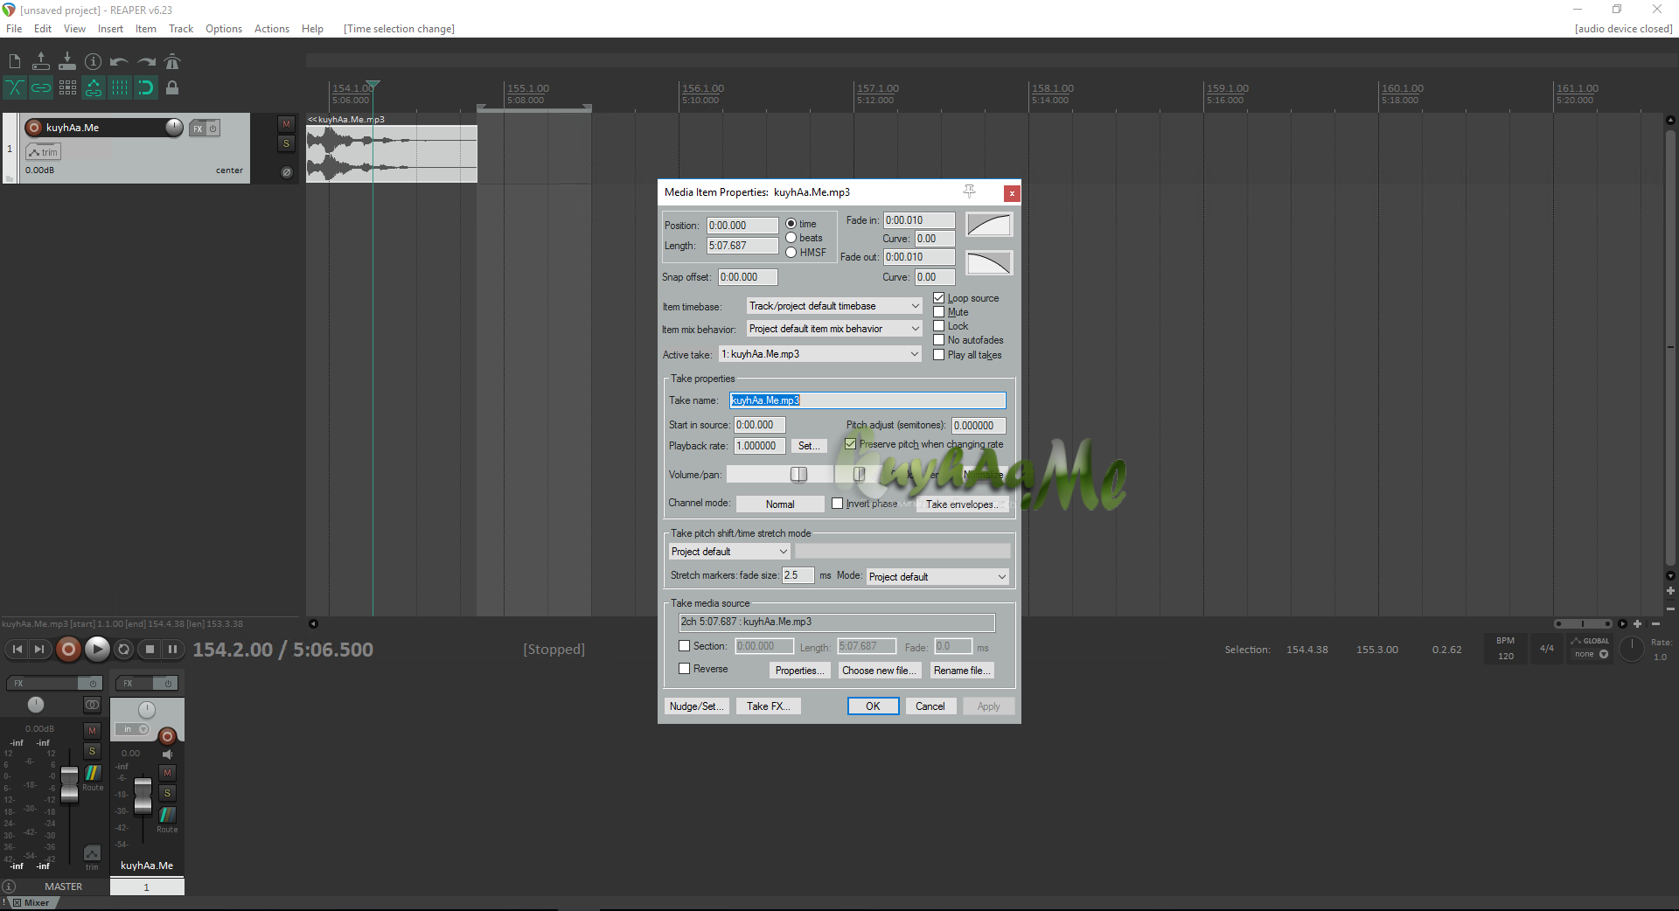This screenshot has width=1679, height=911.
Task: Go to project end in transport
Action: 39,649
